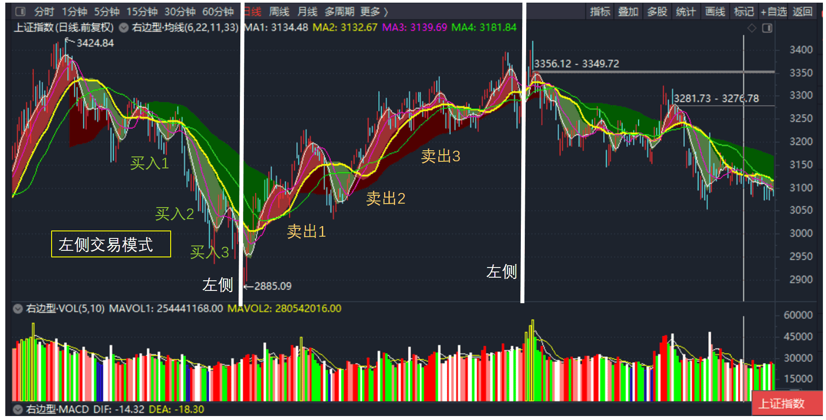This screenshot has height=420, width=826.
Task: Click the 3424.84 high price label
Action: (x=95, y=43)
